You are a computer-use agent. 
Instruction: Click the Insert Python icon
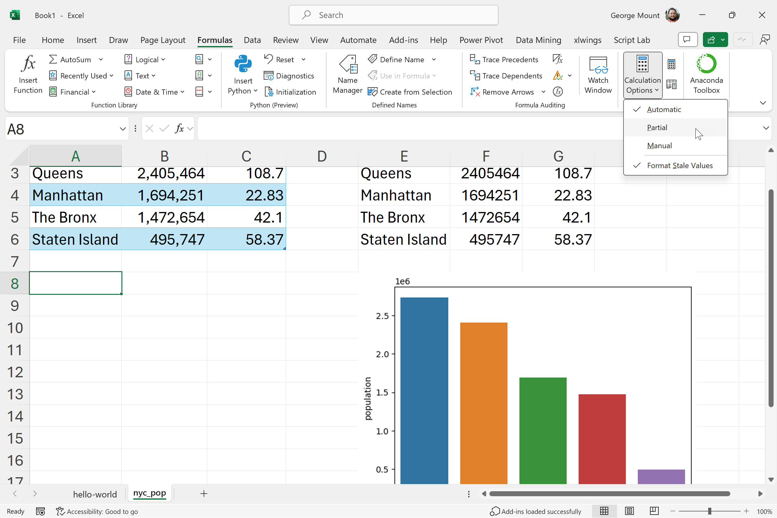243,64
